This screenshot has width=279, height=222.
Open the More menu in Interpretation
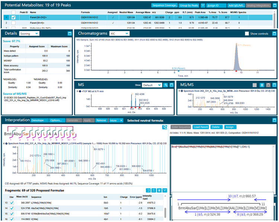(113, 121)
